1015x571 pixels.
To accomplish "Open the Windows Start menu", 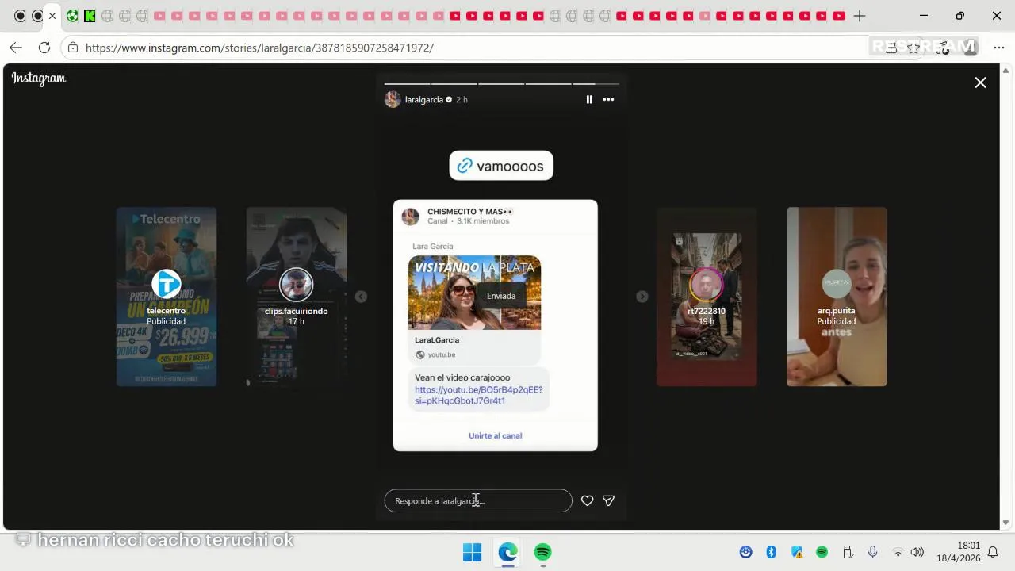I will point(472,552).
